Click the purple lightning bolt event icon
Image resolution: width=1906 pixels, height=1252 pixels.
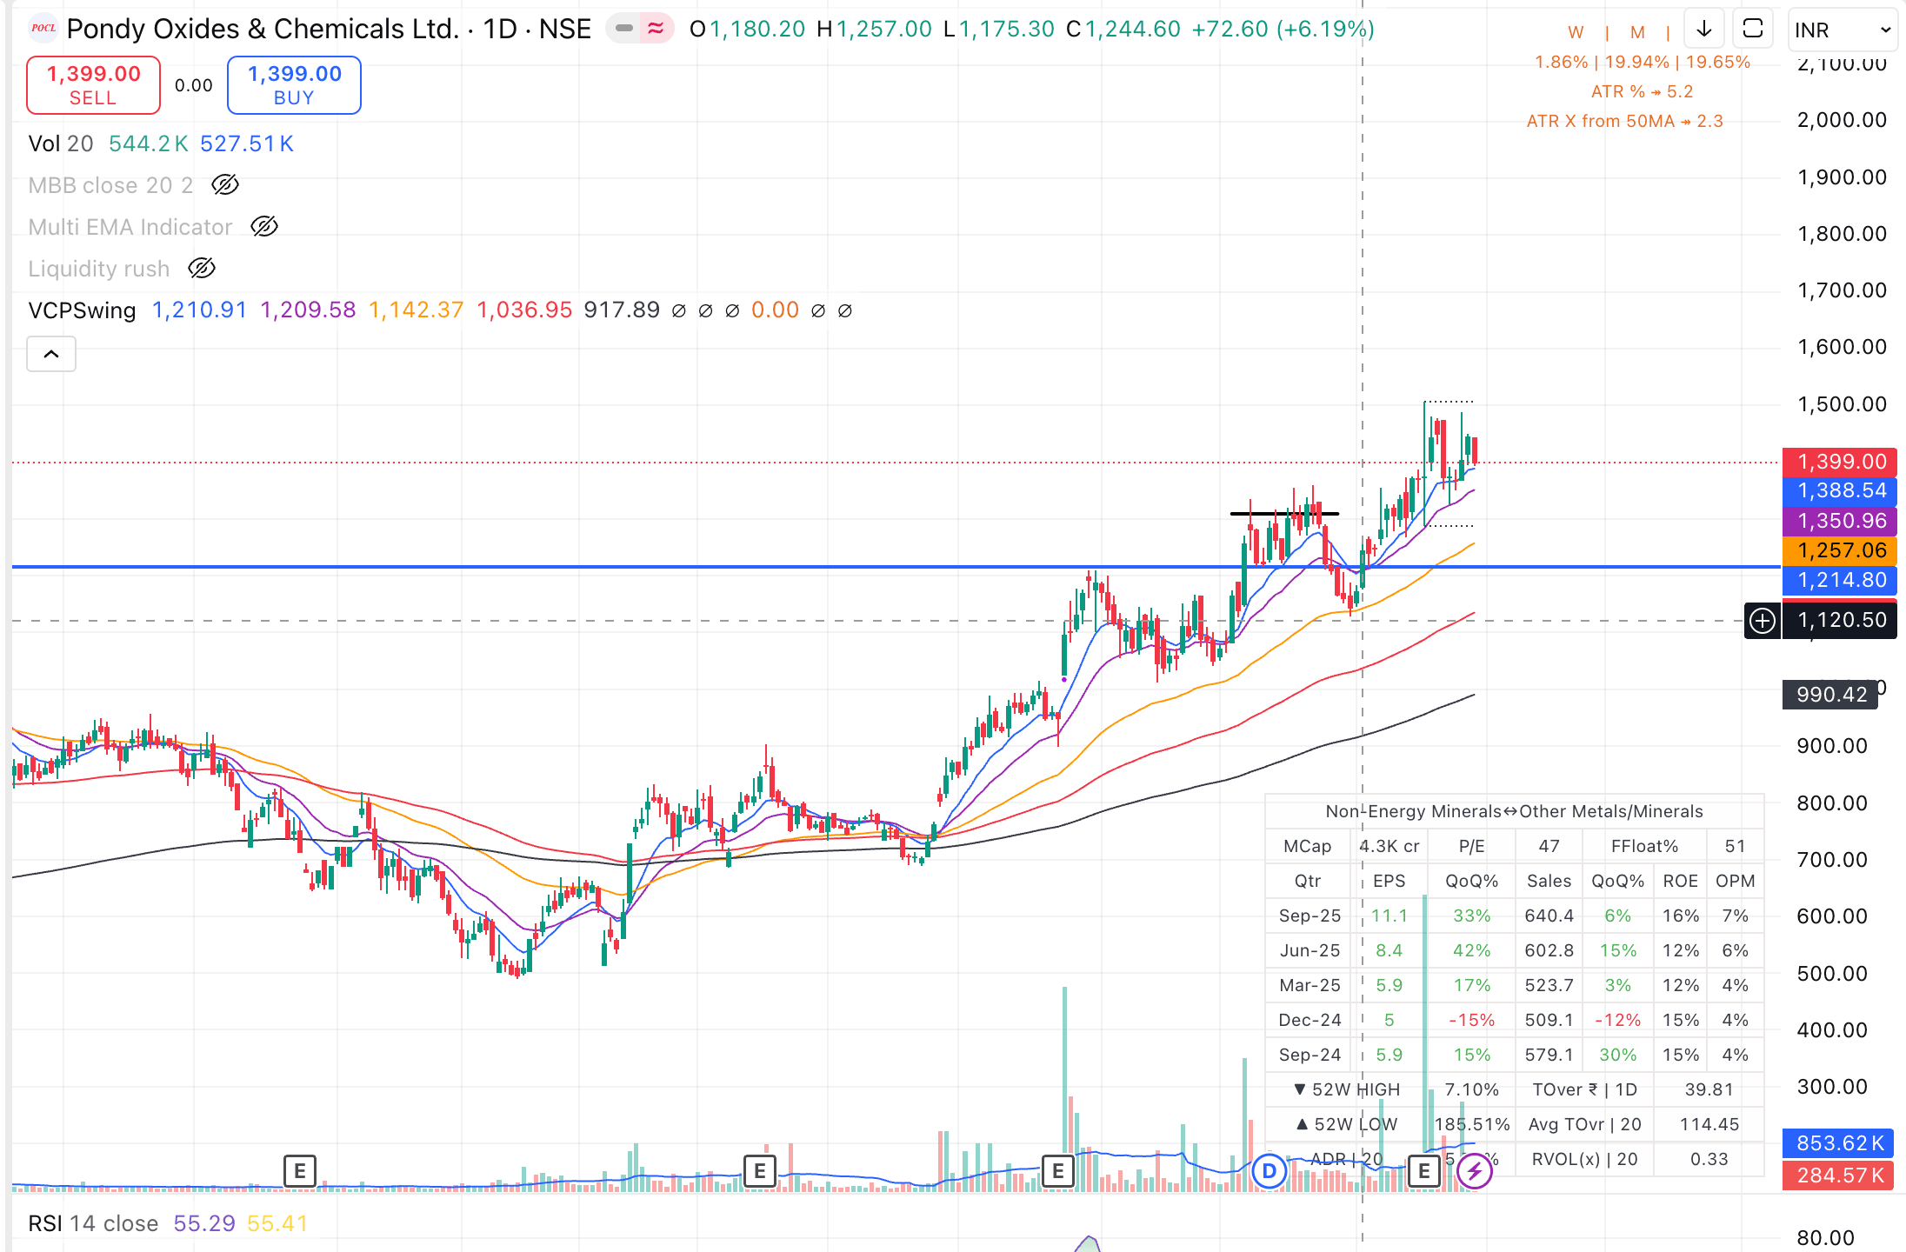click(1474, 1171)
